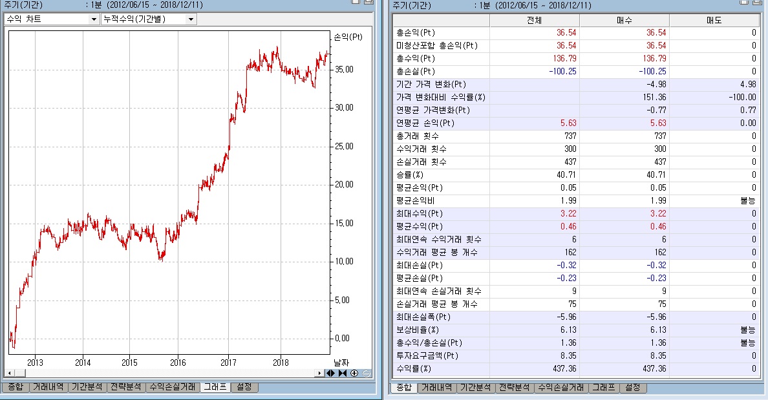Click the grayed circled minus zoom-out icon
This screenshot has width=768, height=400.
[x=365, y=373]
